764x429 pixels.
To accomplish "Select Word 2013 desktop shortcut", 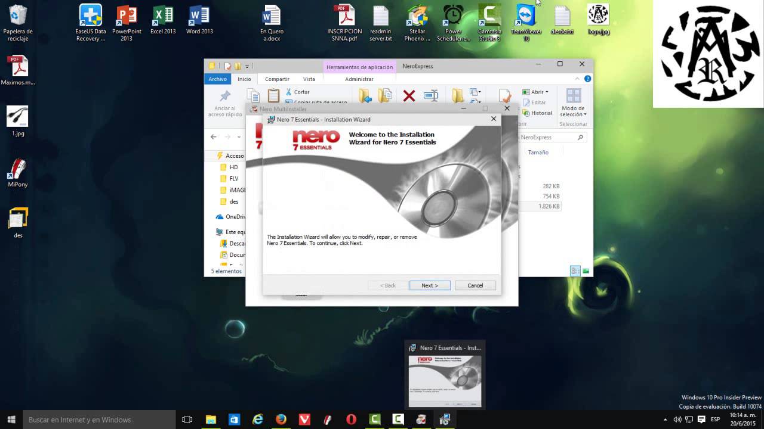I will 199,20.
